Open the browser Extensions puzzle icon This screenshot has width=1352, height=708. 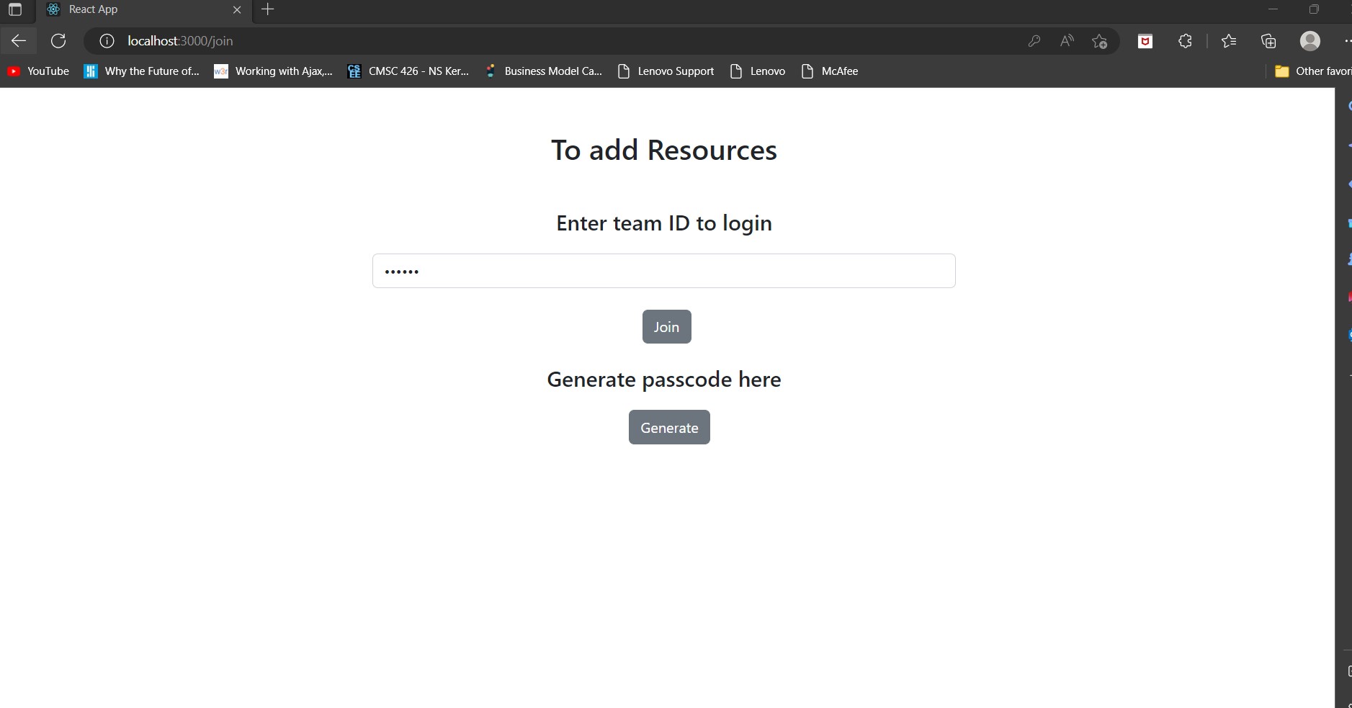click(1184, 41)
